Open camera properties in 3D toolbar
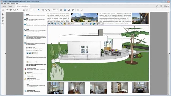 pos(65,24)
